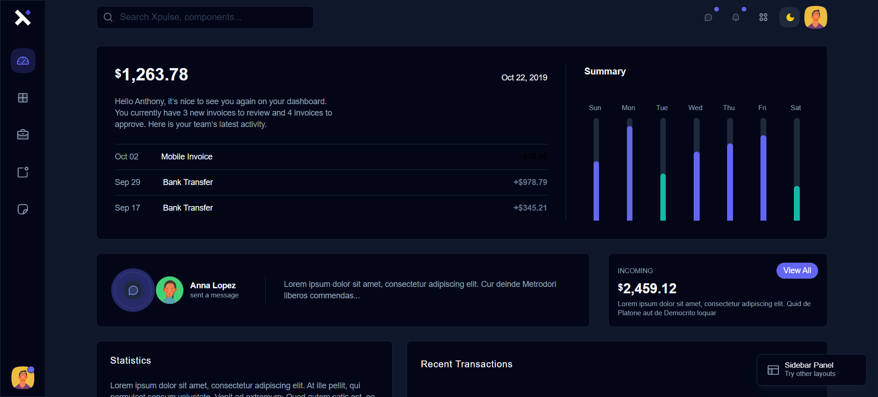The width and height of the screenshot is (878, 397).
Task: Open the apps grid icon in header
Action: click(763, 17)
